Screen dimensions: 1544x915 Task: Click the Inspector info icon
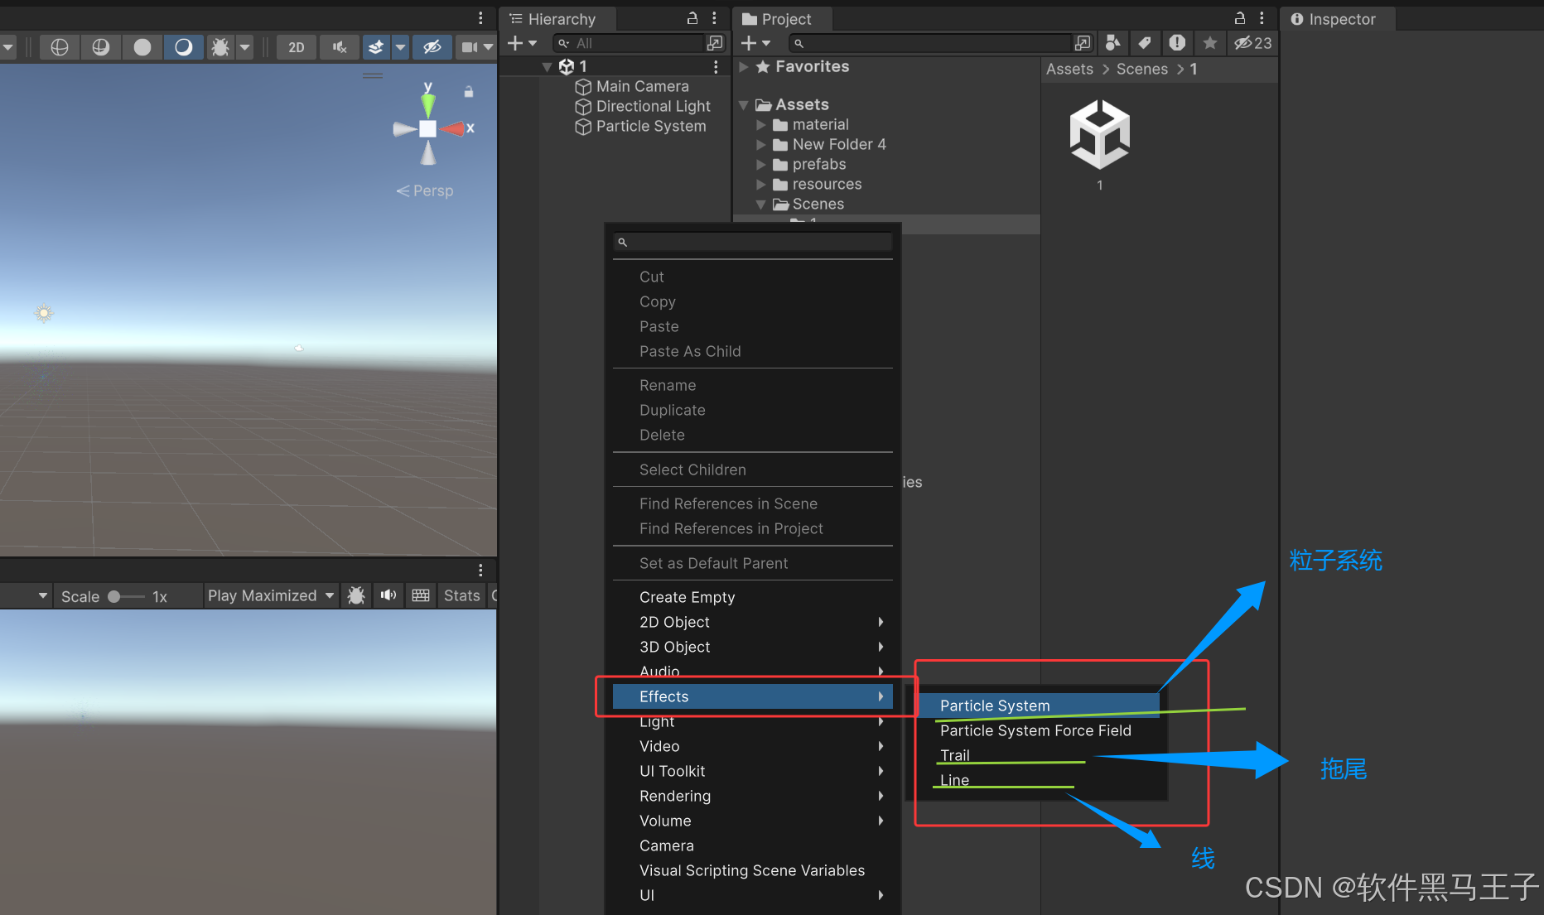click(x=1296, y=18)
